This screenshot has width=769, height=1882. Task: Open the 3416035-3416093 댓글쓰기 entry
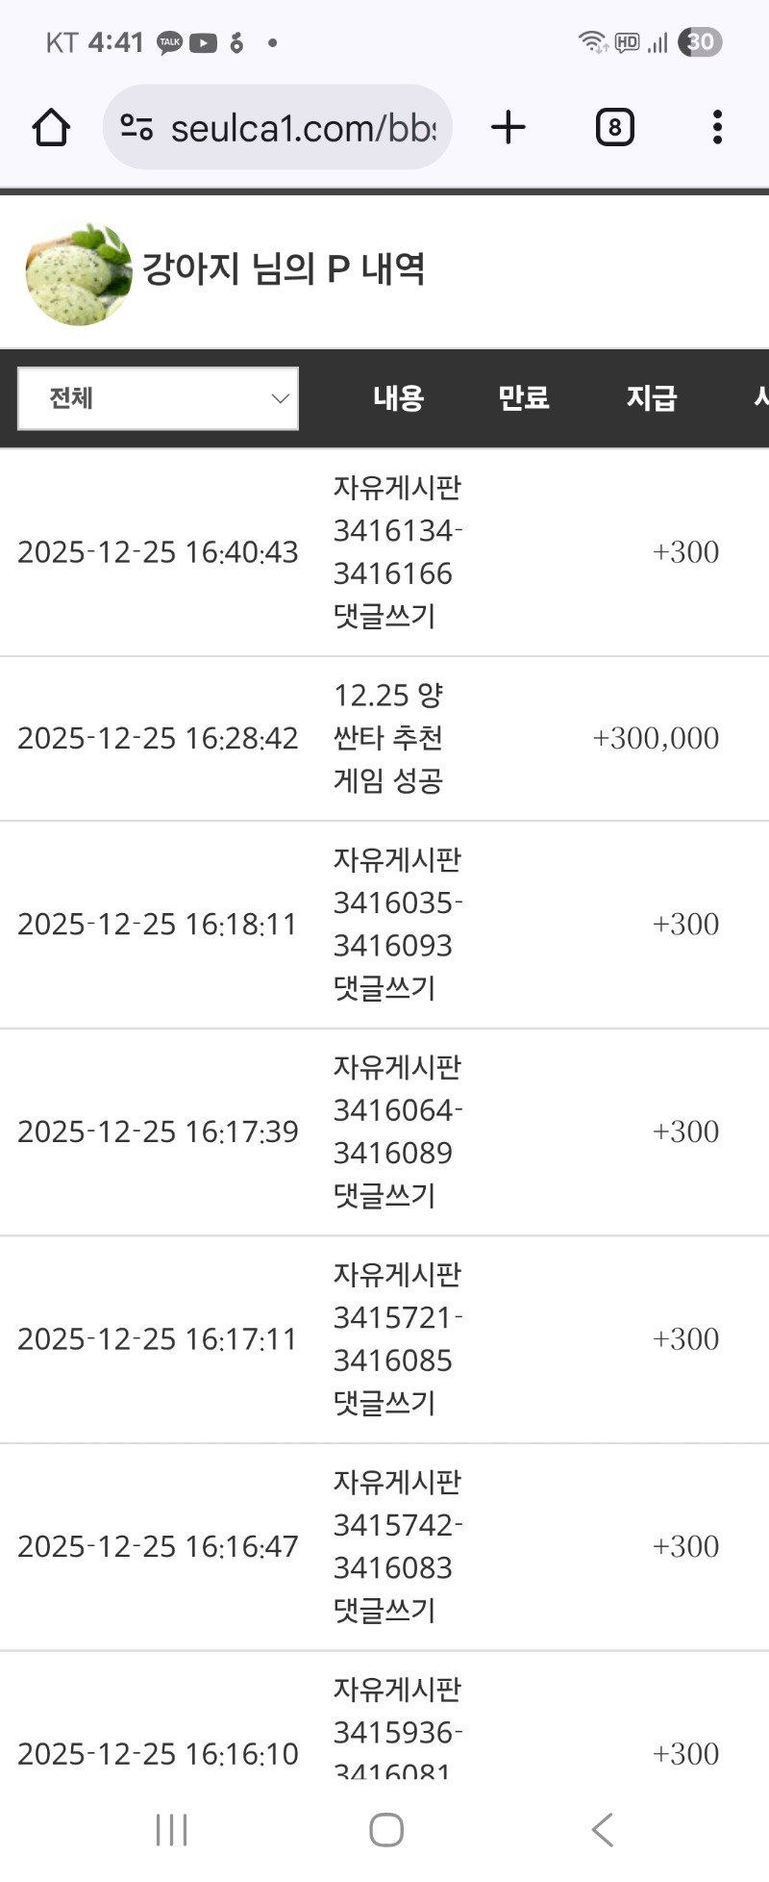coord(397,924)
